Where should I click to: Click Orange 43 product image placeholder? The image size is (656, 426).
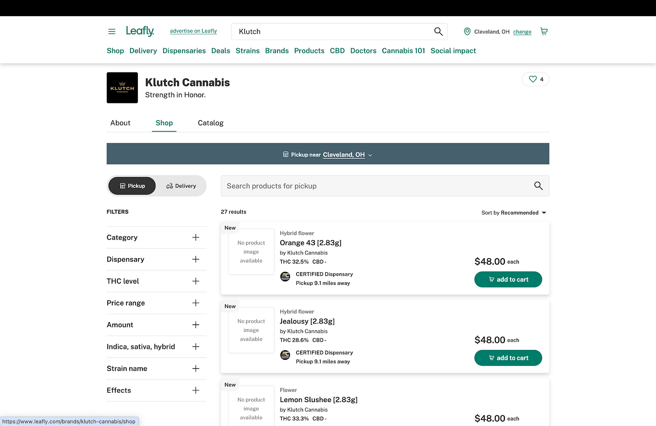pyautogui.click(x=251, y=252)
